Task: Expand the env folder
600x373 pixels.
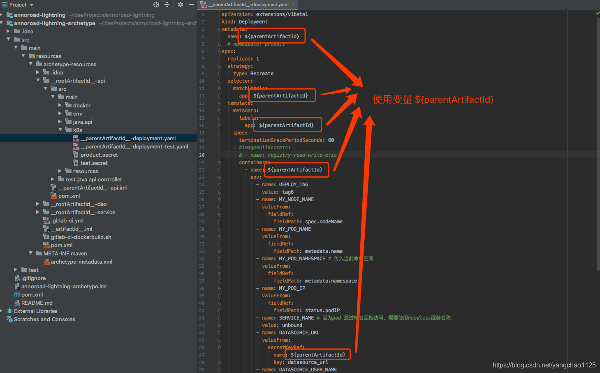Action: click(x=60, y=114)
